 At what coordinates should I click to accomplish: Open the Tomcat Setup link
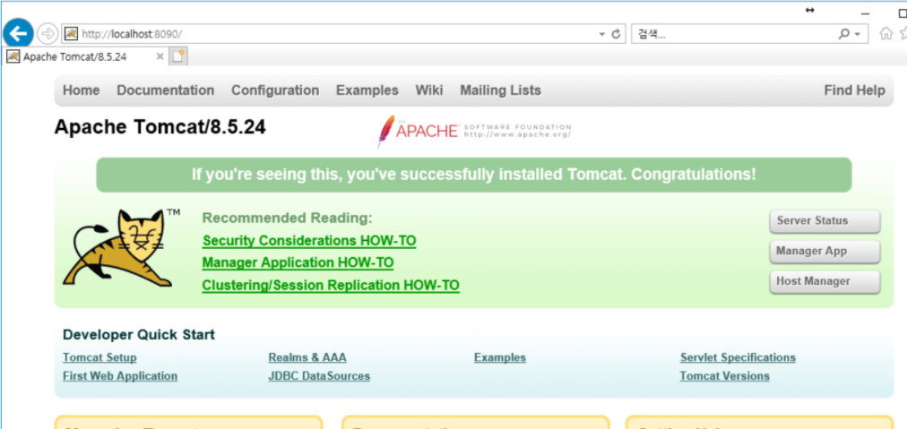coord(99,357)
